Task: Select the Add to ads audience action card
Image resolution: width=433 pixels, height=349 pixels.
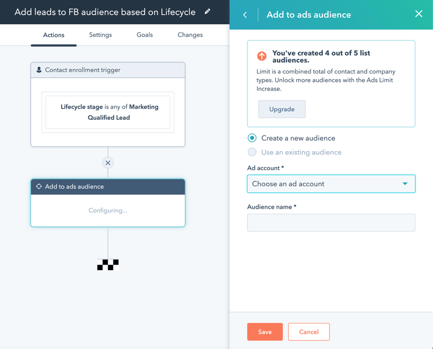Action: [x=108, y=203]
